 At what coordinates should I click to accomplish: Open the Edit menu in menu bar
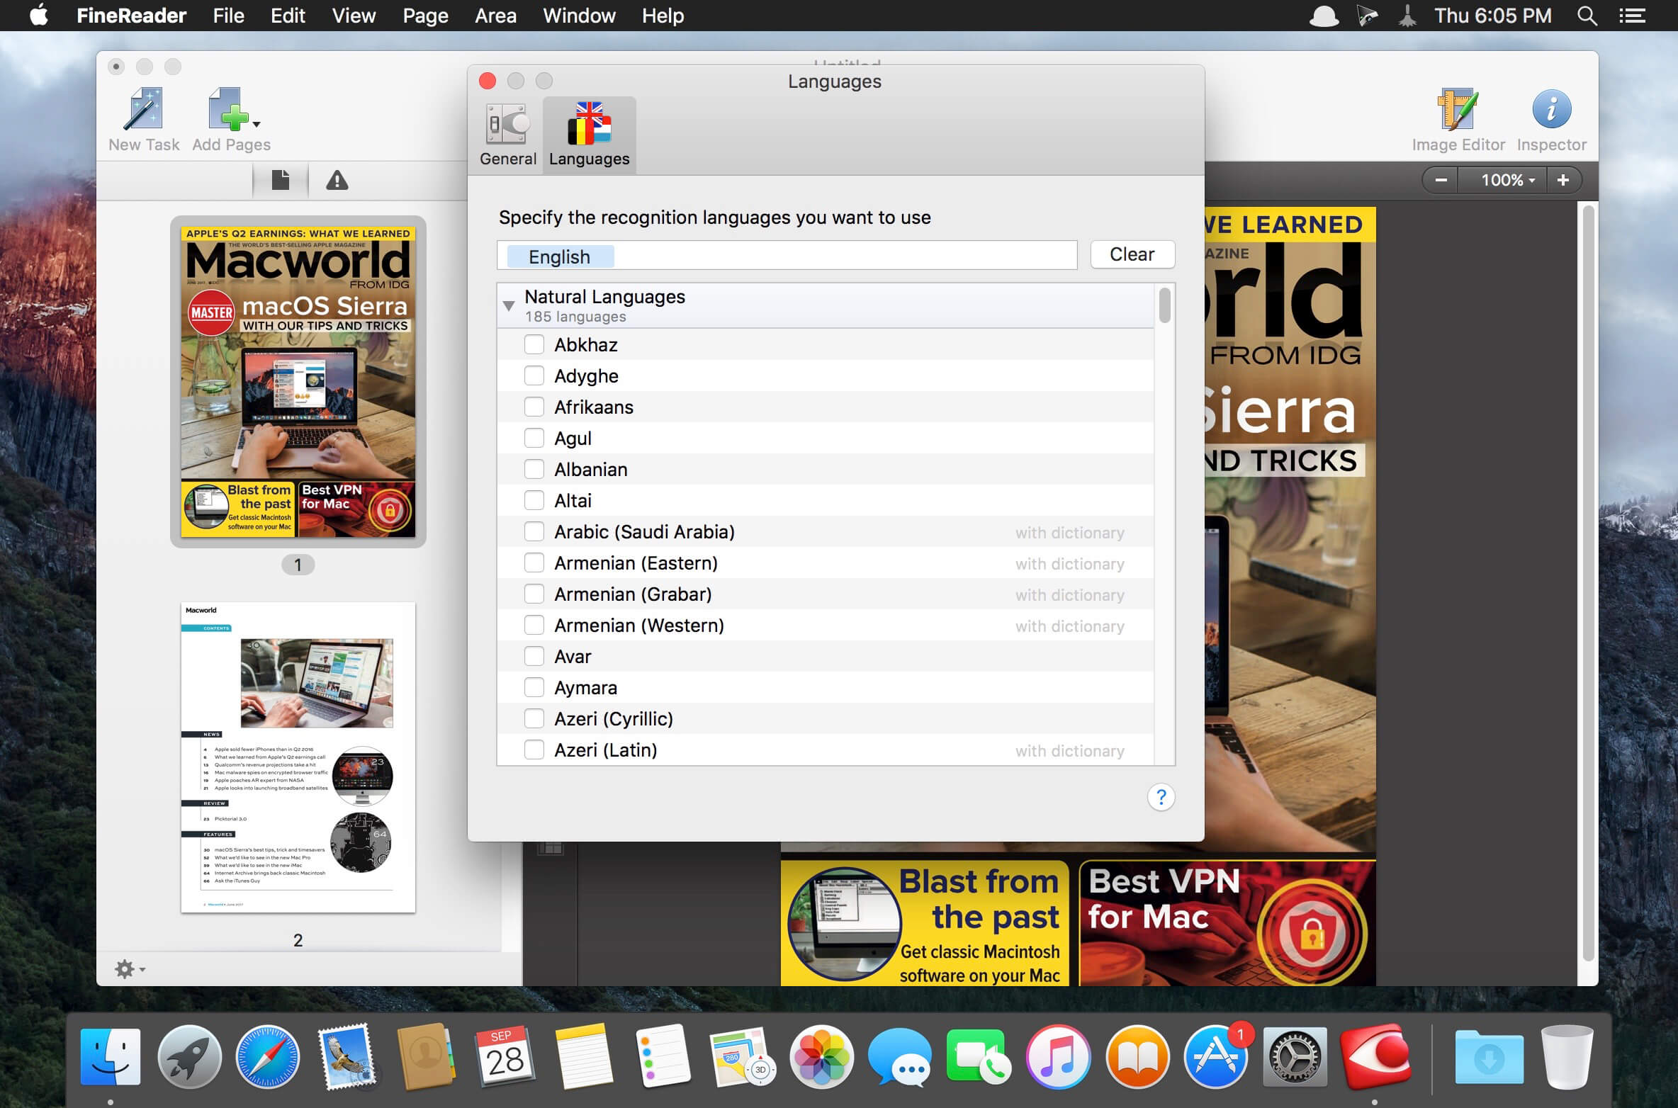(x=287, y=16)
